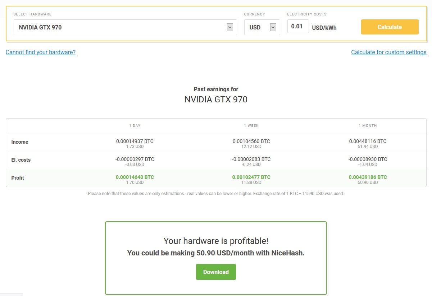Open the USD currency dropdown
The image size is (432, 296).
pyautogui.click(x=262, y=27)
